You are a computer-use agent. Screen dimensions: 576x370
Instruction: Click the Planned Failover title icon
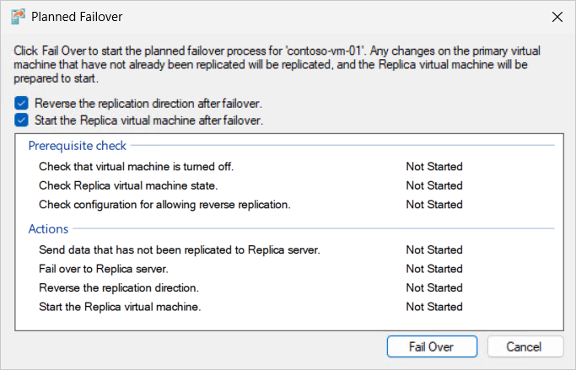18,17
